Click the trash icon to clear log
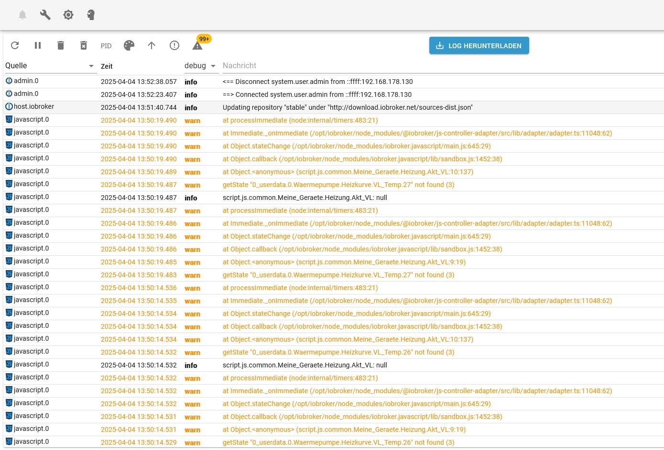This screenshot has width=664, height=450. [x=61, y=45]
